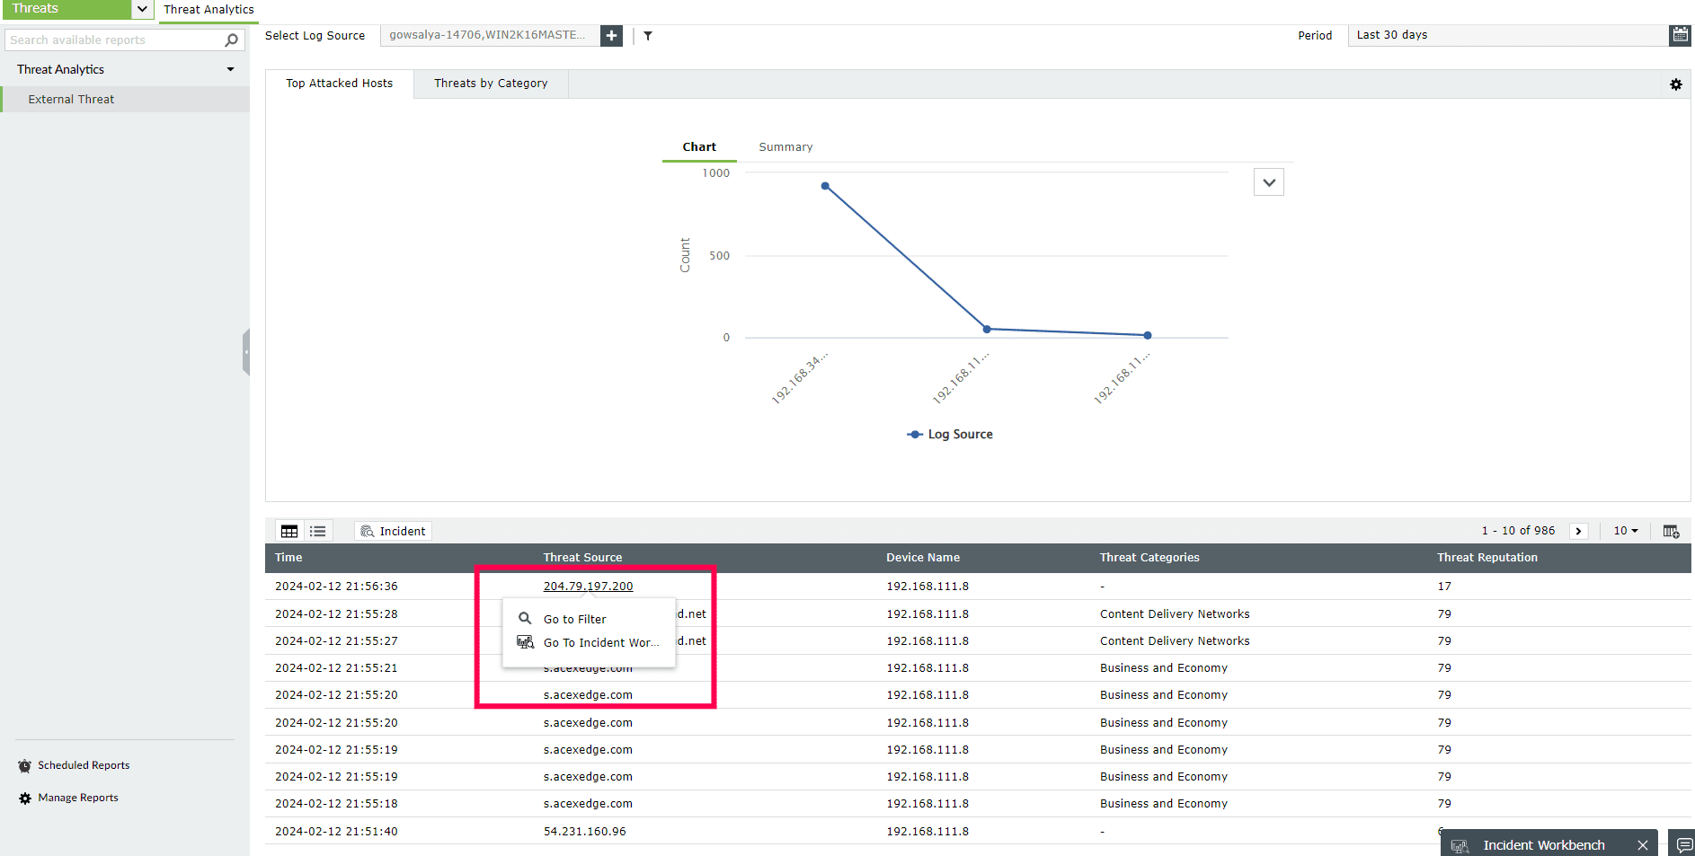Screen dimensions: 1695x856
Task: Open the settings gear on the report panel
Action: [1676, 84]
